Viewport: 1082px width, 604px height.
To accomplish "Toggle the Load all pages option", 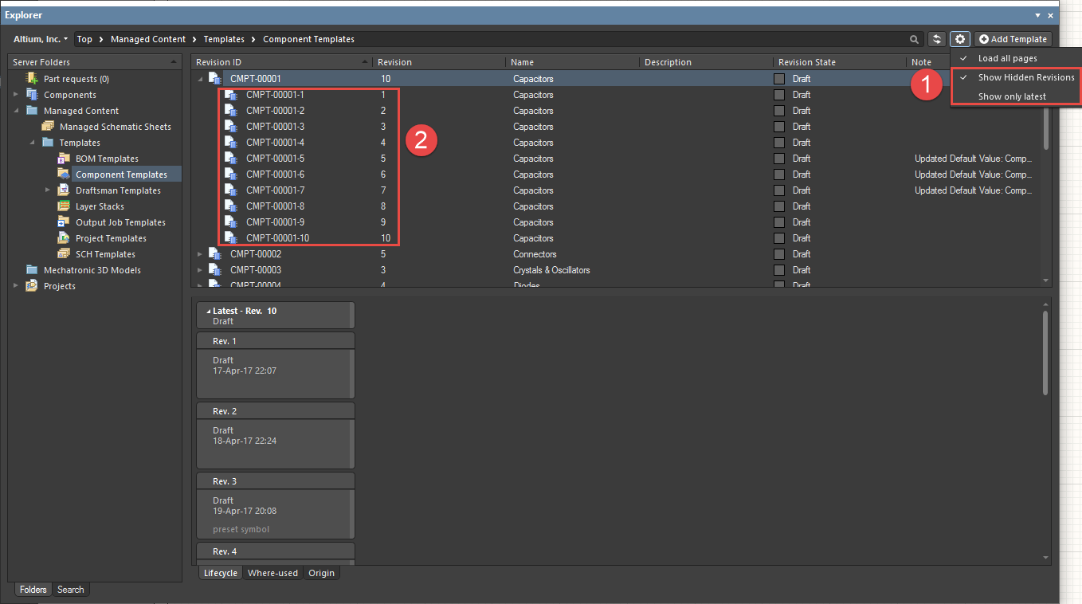I will tap(1007, 58).
